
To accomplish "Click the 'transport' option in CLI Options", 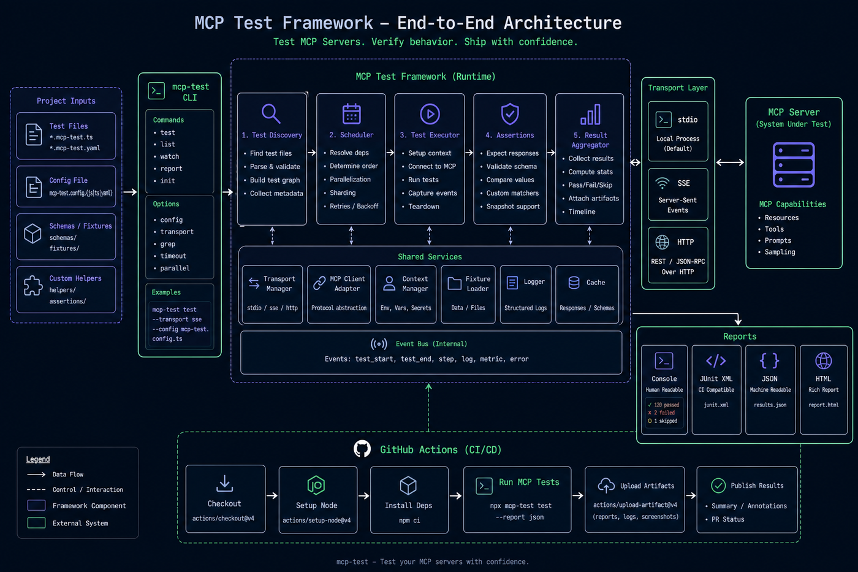I will [177, 232].
